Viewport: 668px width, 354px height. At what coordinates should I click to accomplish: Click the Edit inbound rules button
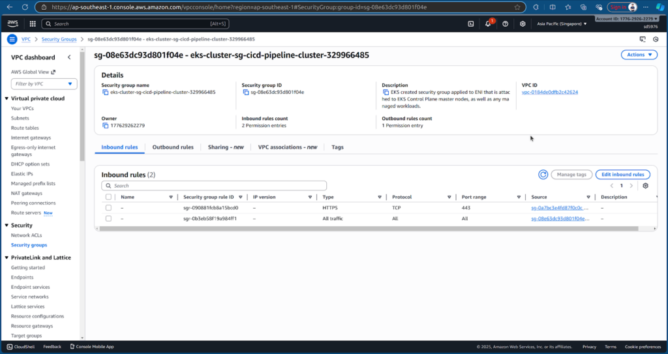coord(622,174)
